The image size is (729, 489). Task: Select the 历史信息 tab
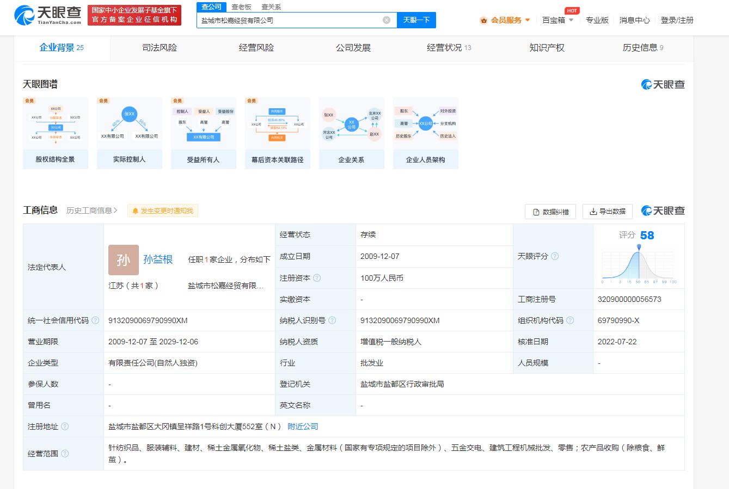tap(643, 48)
